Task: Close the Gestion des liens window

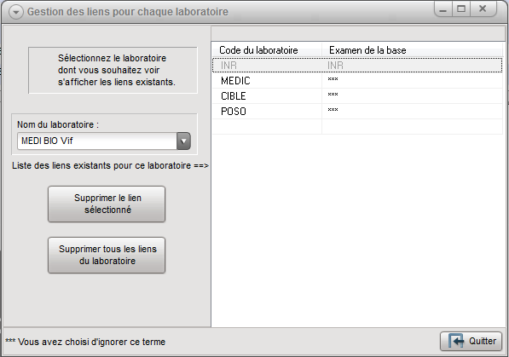Action: [483, 9]
